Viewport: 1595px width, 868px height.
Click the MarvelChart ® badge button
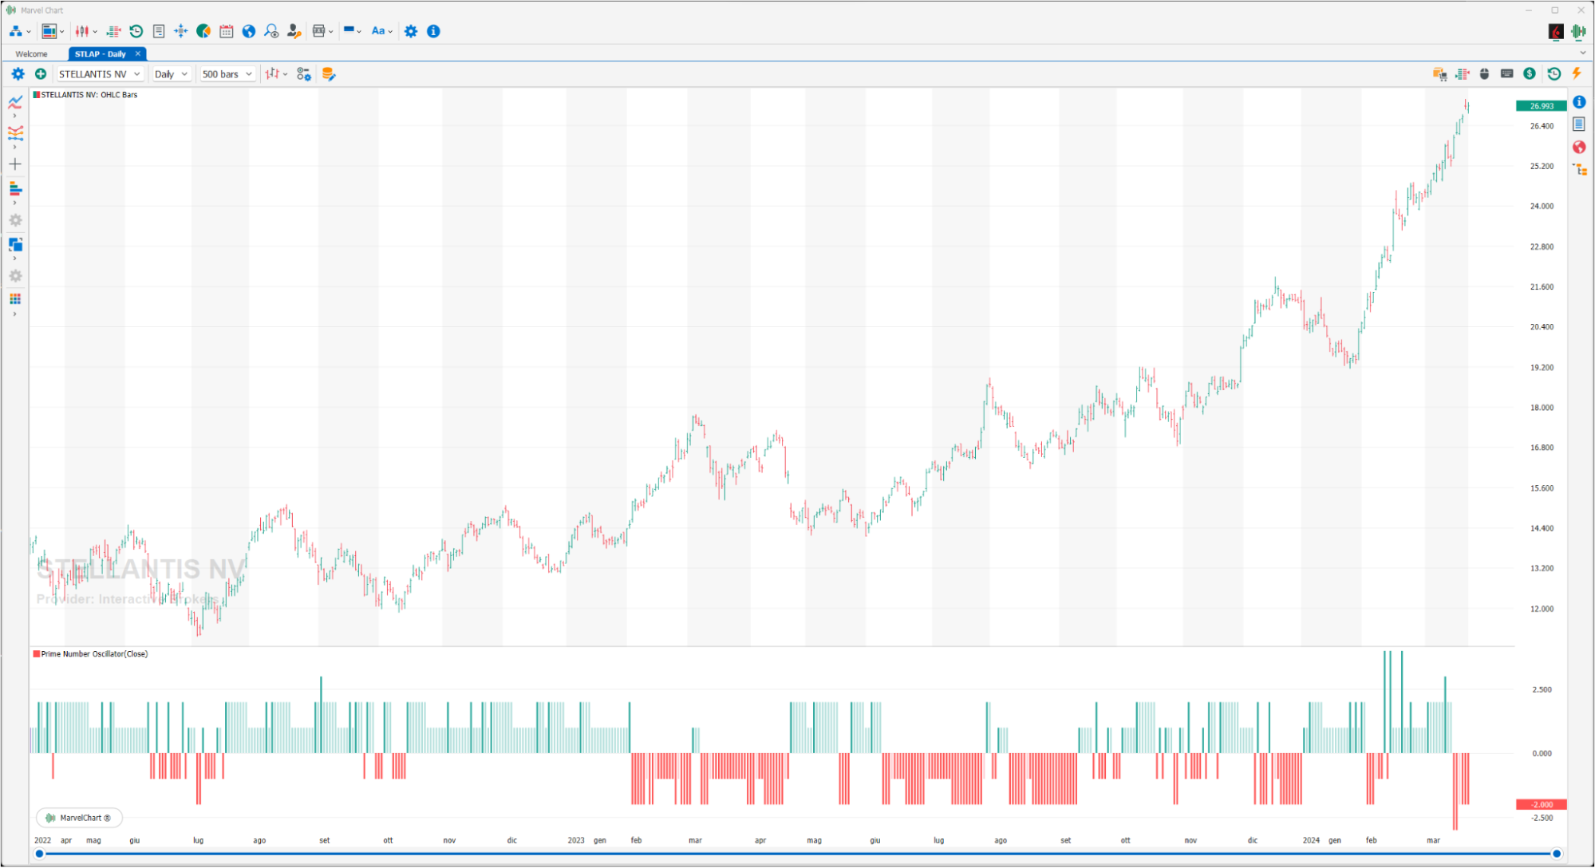(x=79, y=818)
